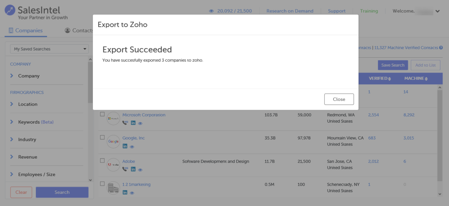Open the Google, Inc company link

click(x=134, y=138)
